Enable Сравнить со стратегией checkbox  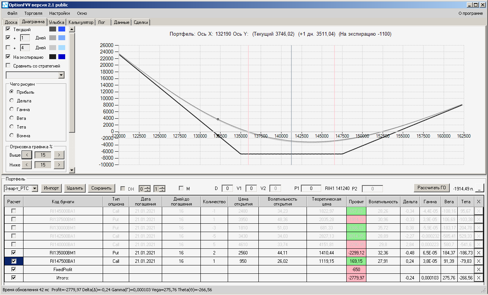(8, 66)
